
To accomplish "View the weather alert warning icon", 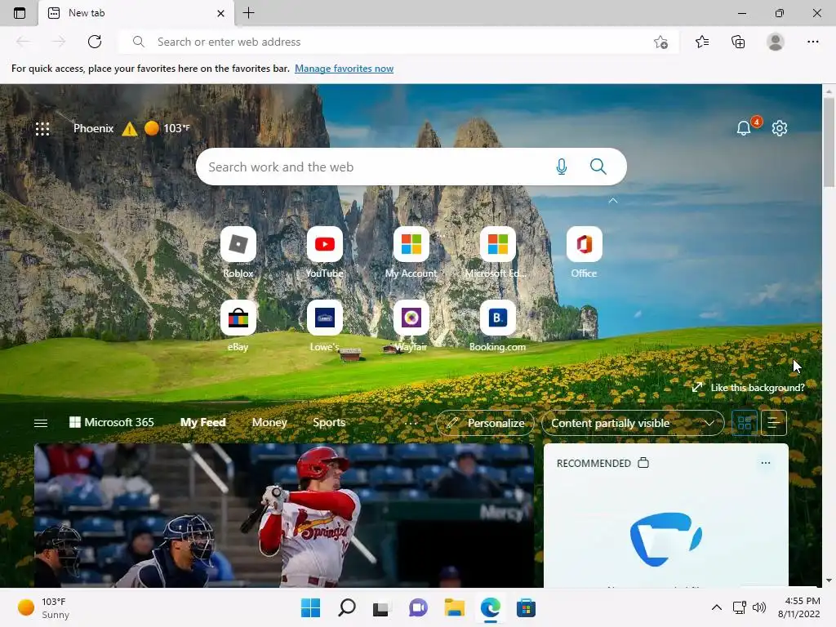I will pos(130,128).
